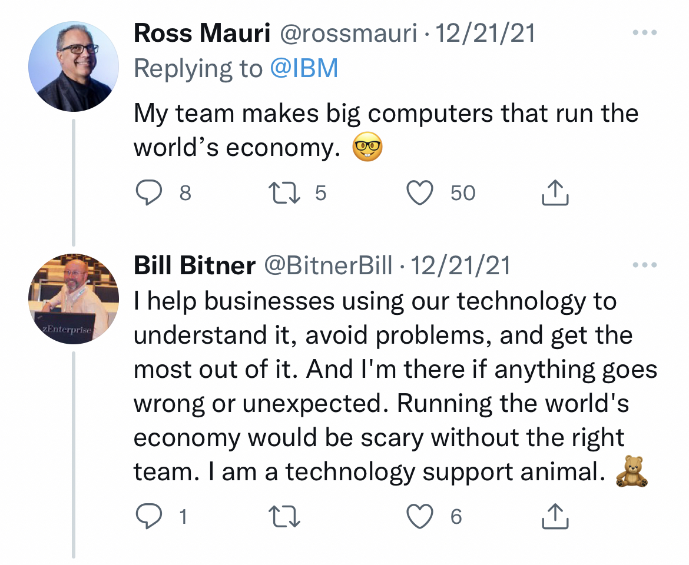Open Bill Bitner's display name
Image resolution: width=689 pixels, height=565 pixels.
[194, 266]
